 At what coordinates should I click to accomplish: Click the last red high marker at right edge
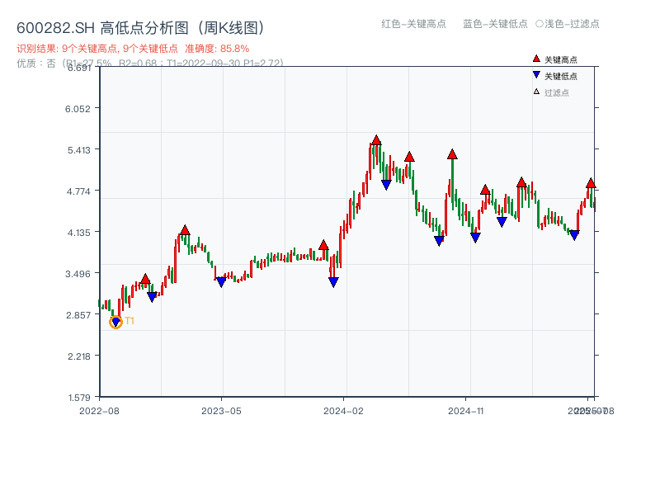point(591,183)
